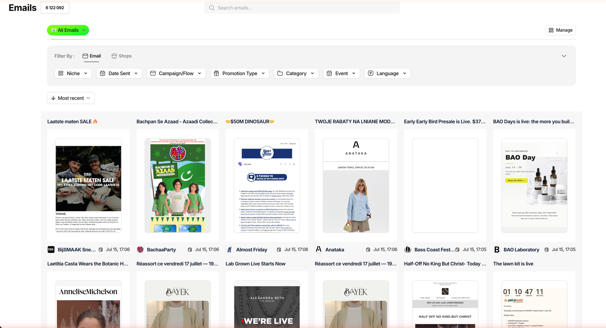Click 'Laetitia Casta Wears the Botanic' title
This screenshot has height=328, width=606.
point(88,264)
